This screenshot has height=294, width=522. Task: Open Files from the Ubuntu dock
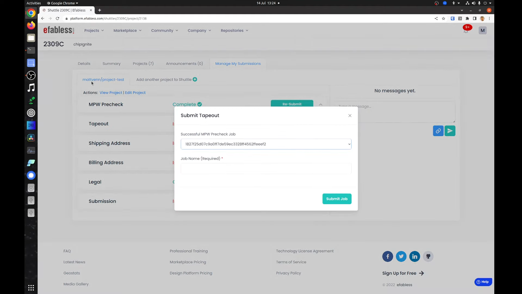coord(31,38)
